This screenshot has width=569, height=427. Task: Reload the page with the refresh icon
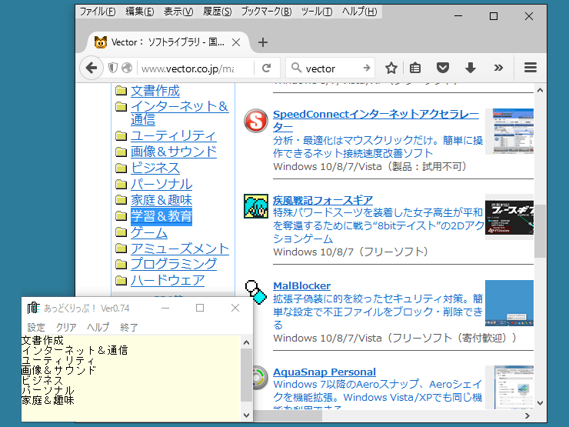[266, 68]
